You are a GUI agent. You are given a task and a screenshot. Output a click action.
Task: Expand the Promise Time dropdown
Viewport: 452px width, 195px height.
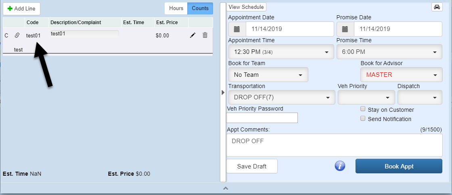(x=389, y=52)
